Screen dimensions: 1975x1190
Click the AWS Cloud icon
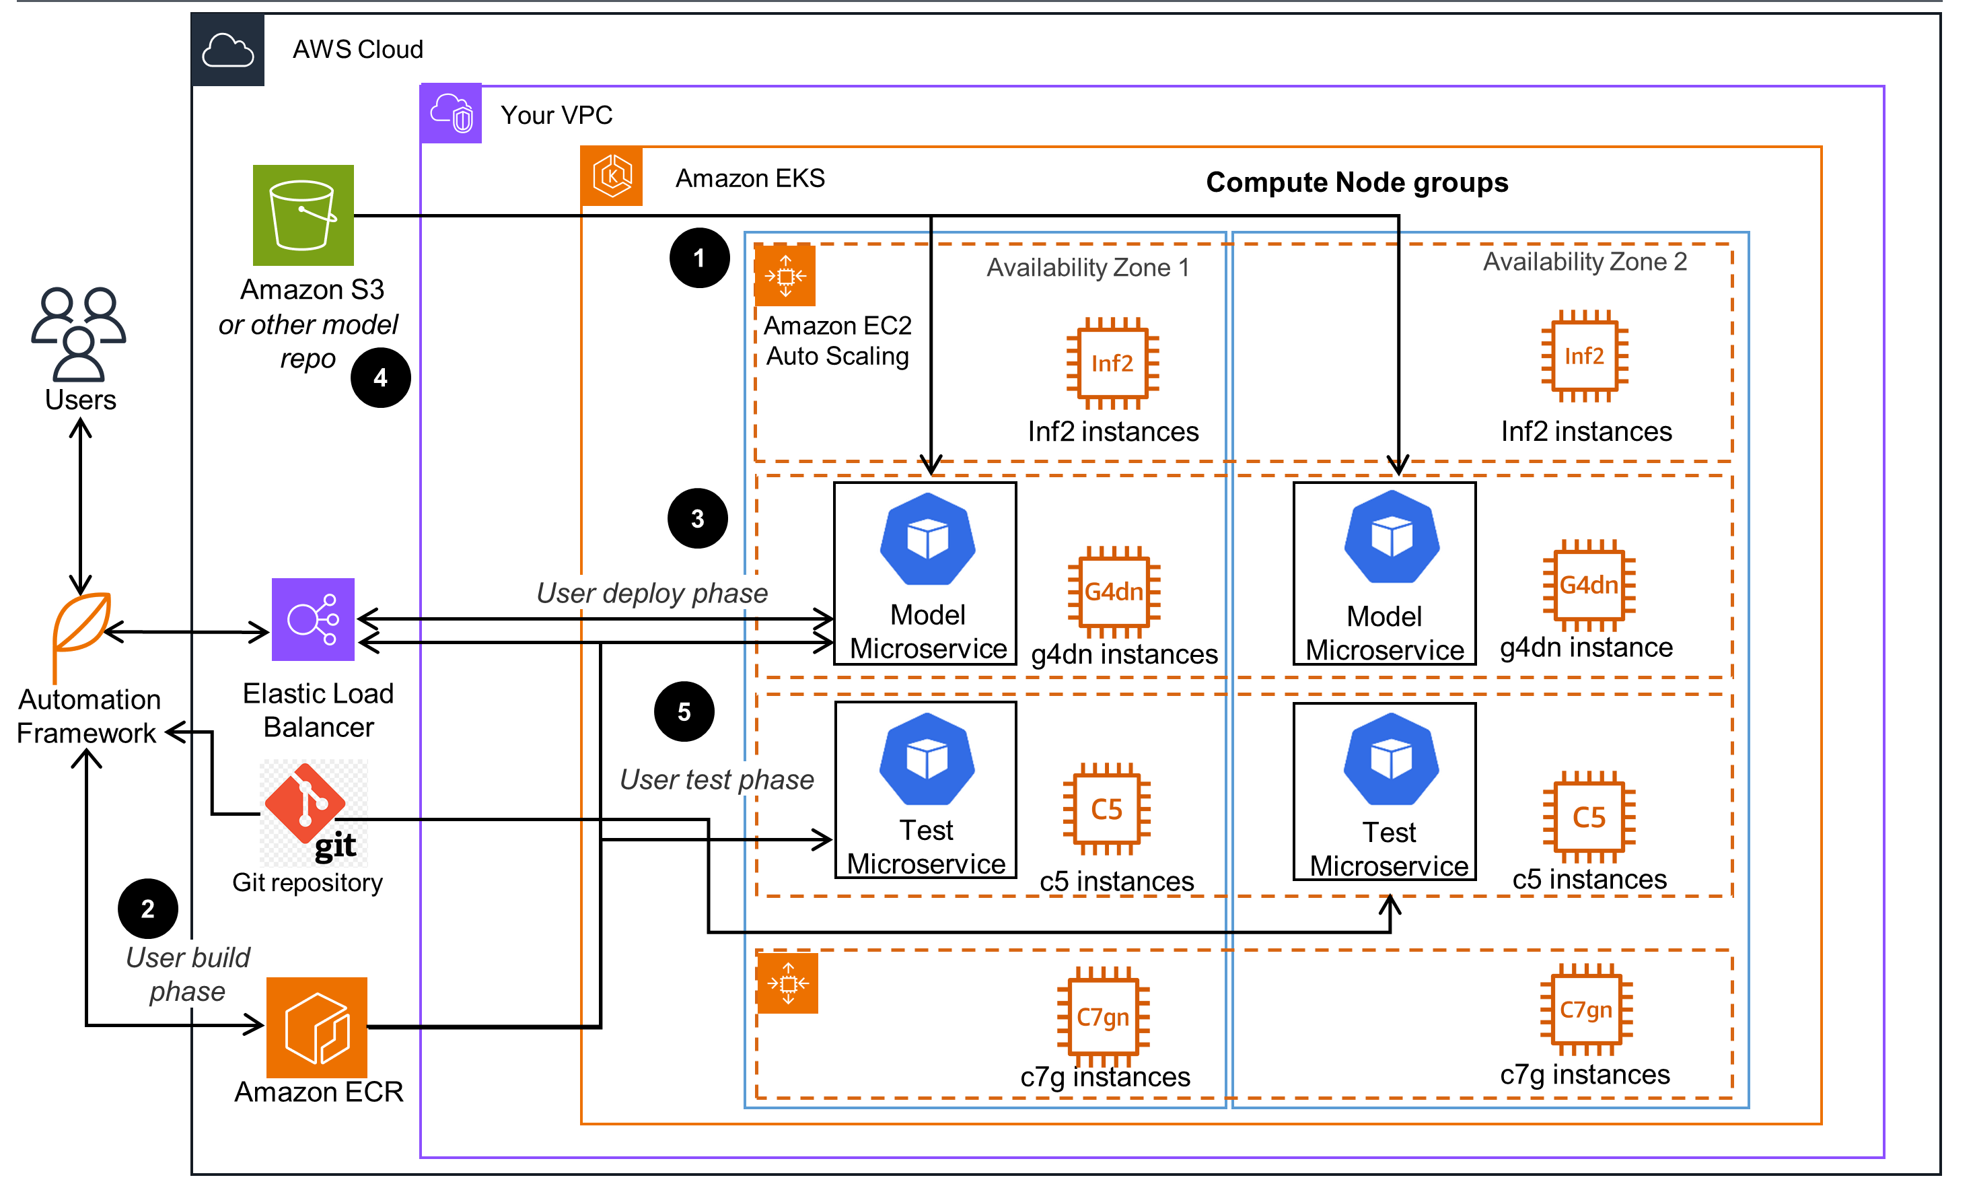pyautogui.click(x=228, y=50)
